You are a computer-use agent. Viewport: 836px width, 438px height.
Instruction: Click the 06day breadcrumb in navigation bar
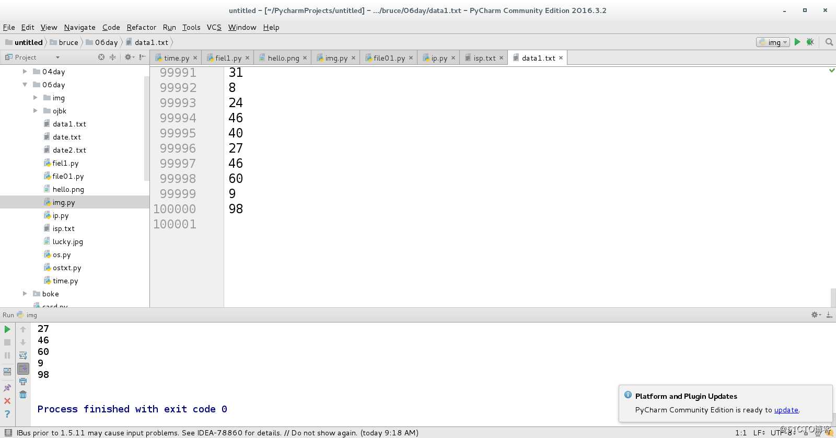[x=102, y=42]
